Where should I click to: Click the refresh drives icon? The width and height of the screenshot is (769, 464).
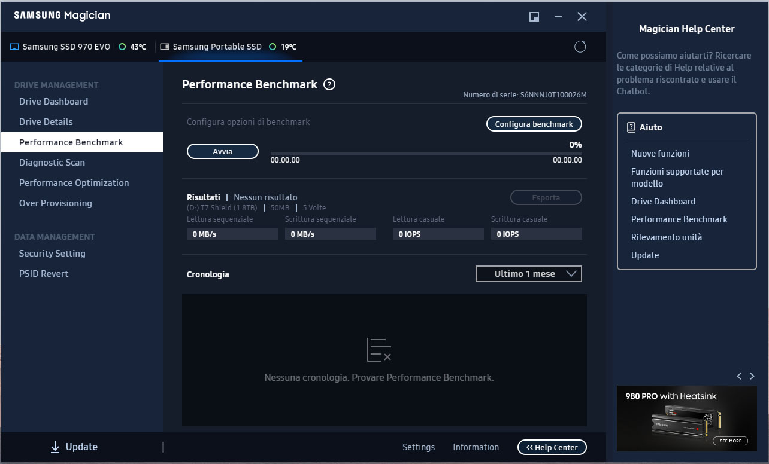point(580,47)
